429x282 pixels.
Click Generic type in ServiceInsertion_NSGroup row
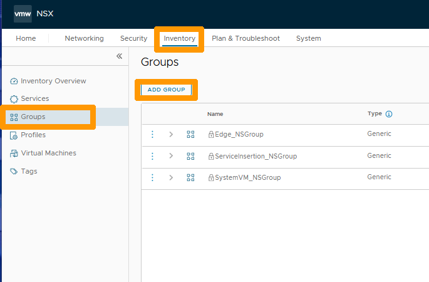379,155
